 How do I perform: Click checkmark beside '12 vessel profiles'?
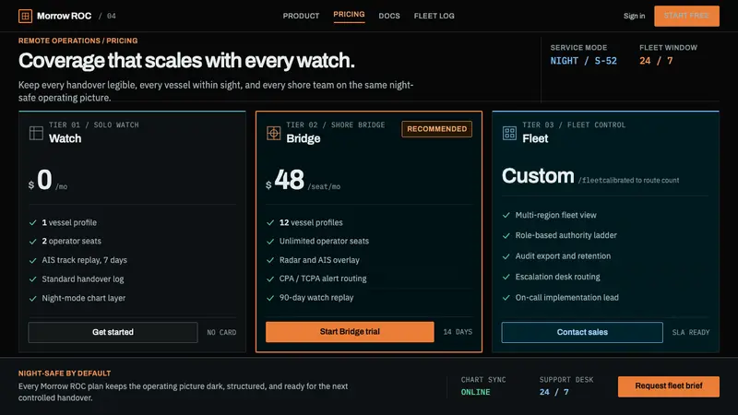(x=270, y=222)
